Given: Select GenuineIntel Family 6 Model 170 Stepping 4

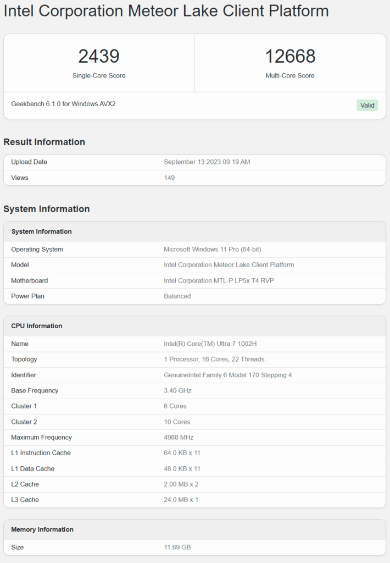Looking at the screenshot, I should 228,375.
